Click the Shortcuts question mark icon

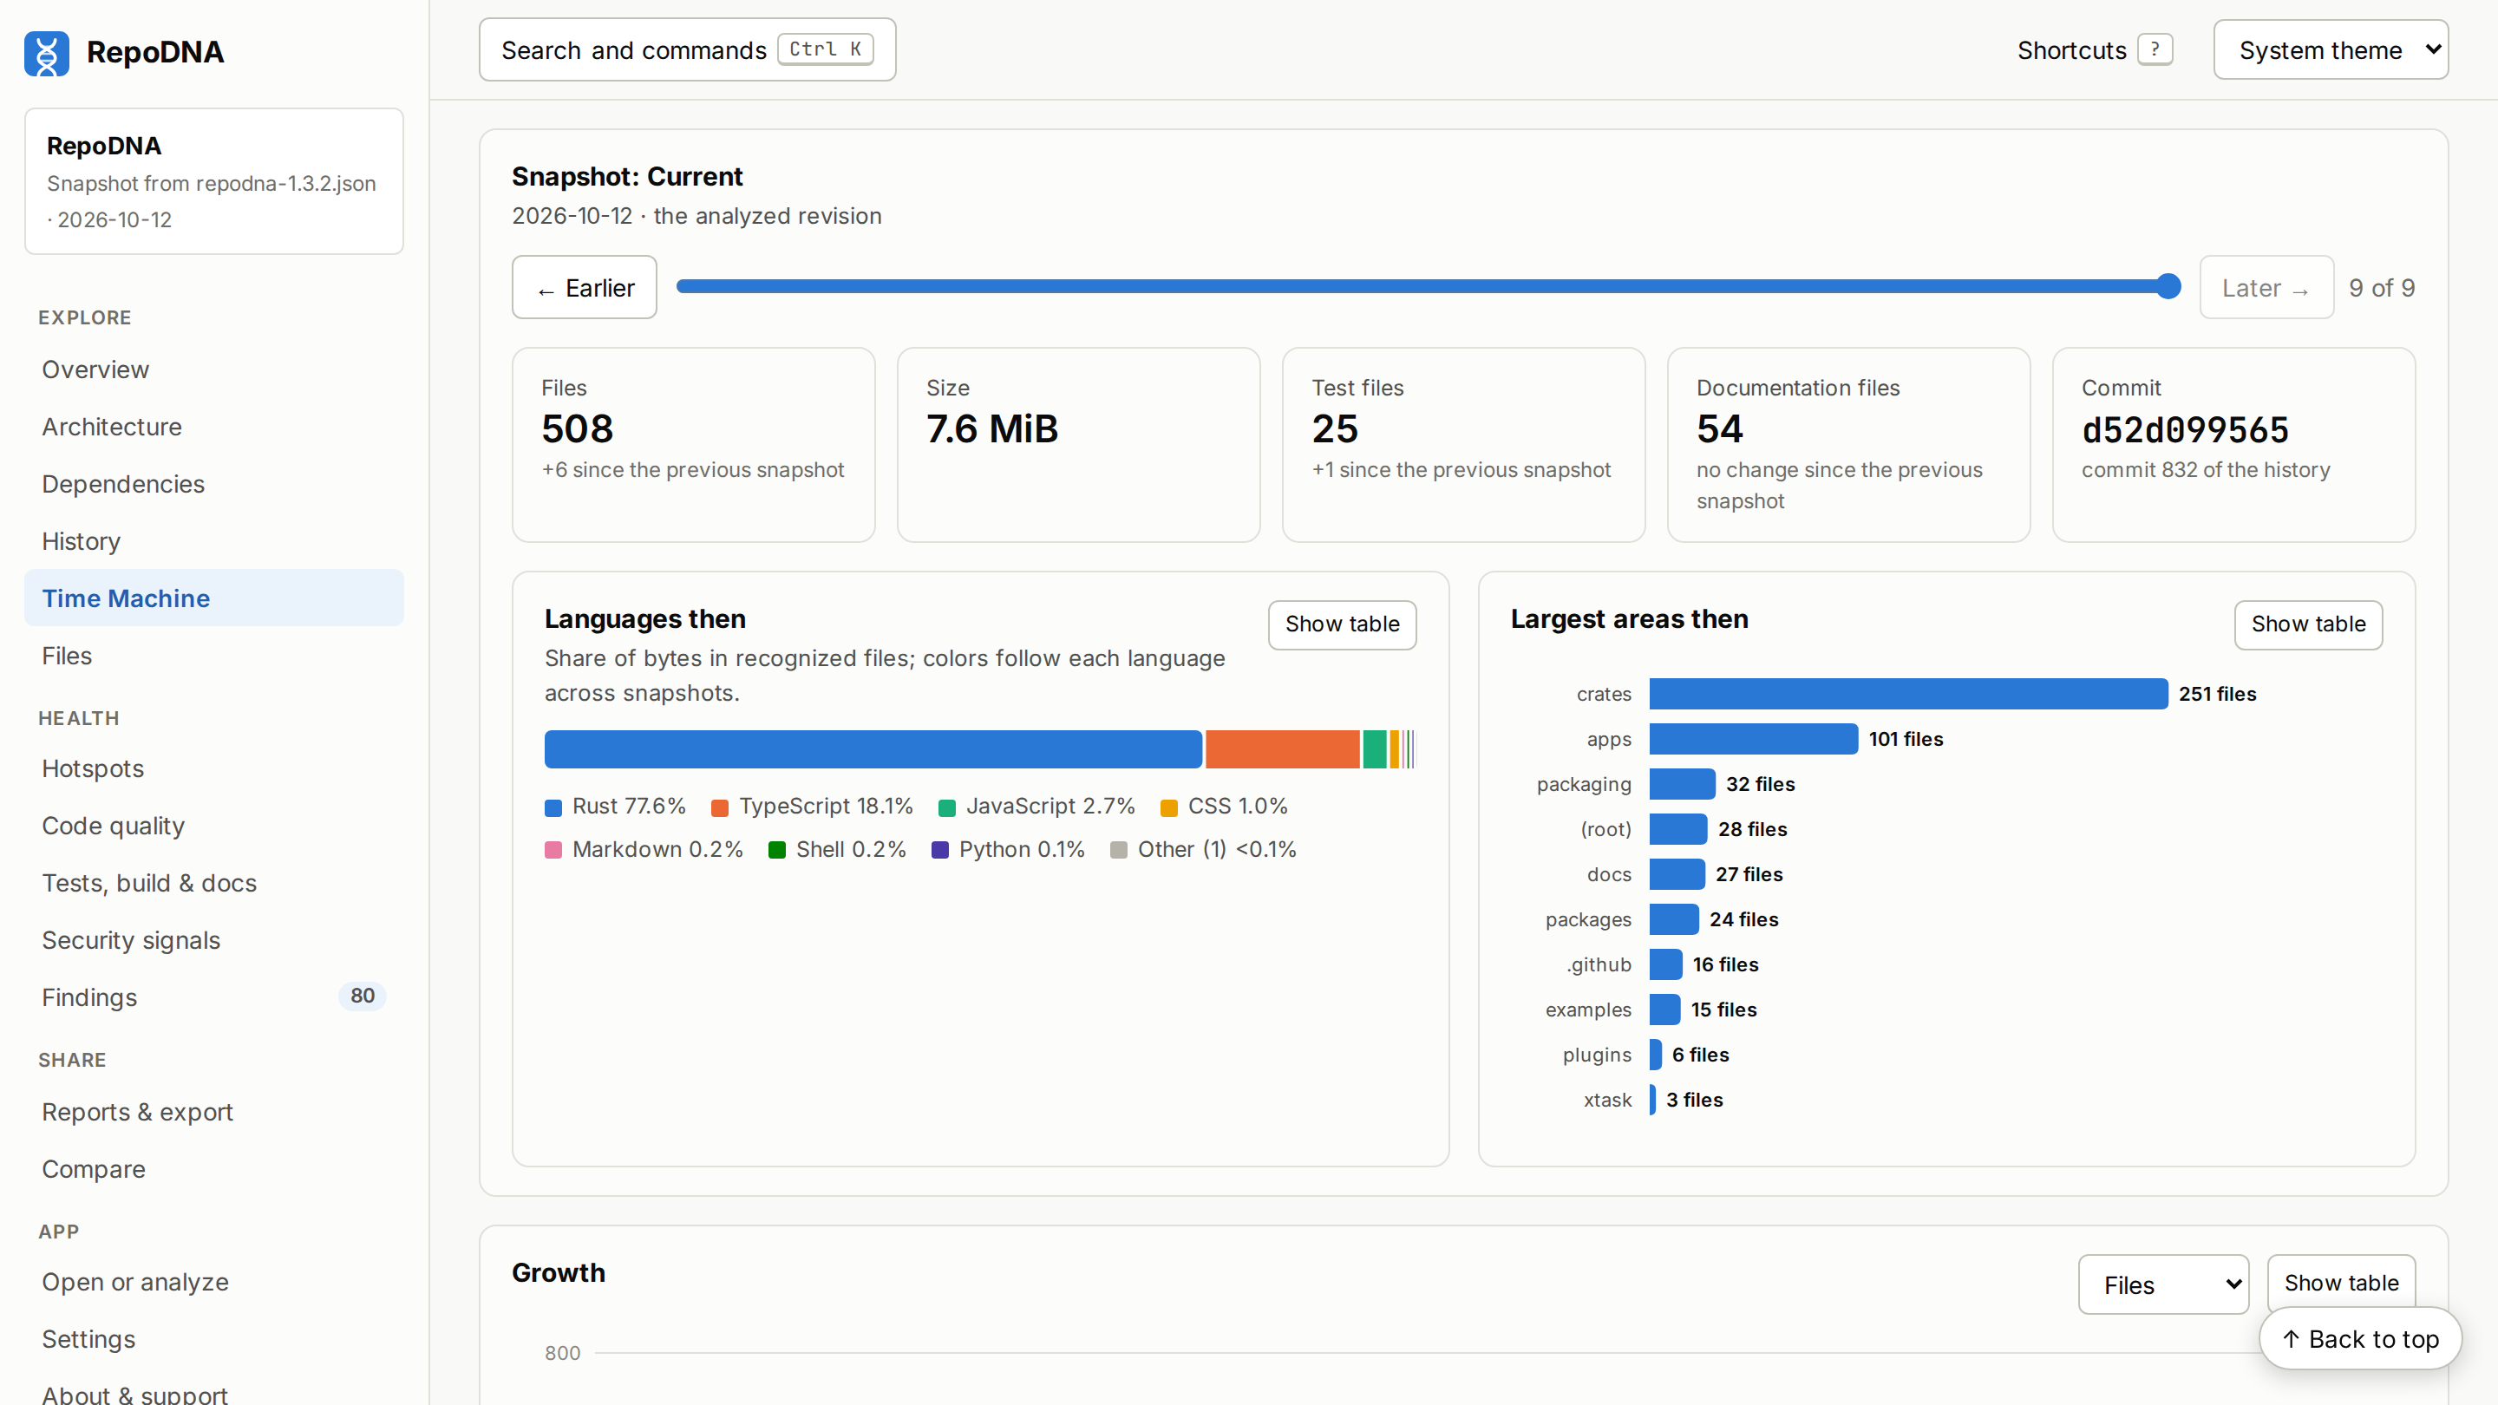click(2155, 49)
